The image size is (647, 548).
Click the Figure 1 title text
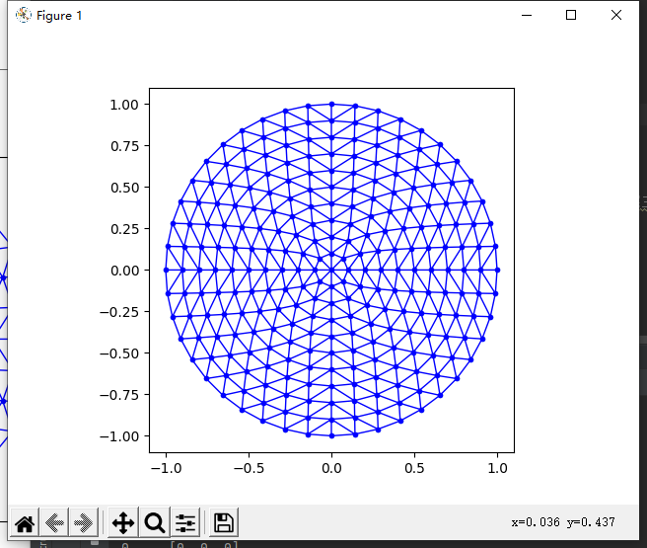tap(59, 16)
